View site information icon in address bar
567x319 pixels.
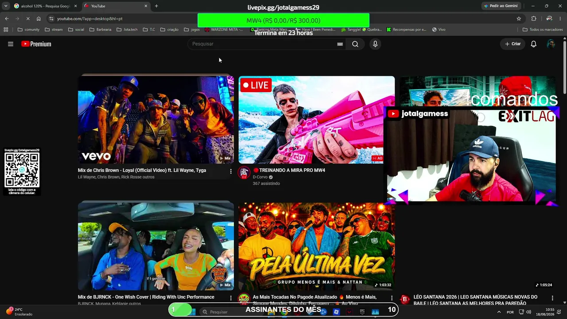point(51,19)
